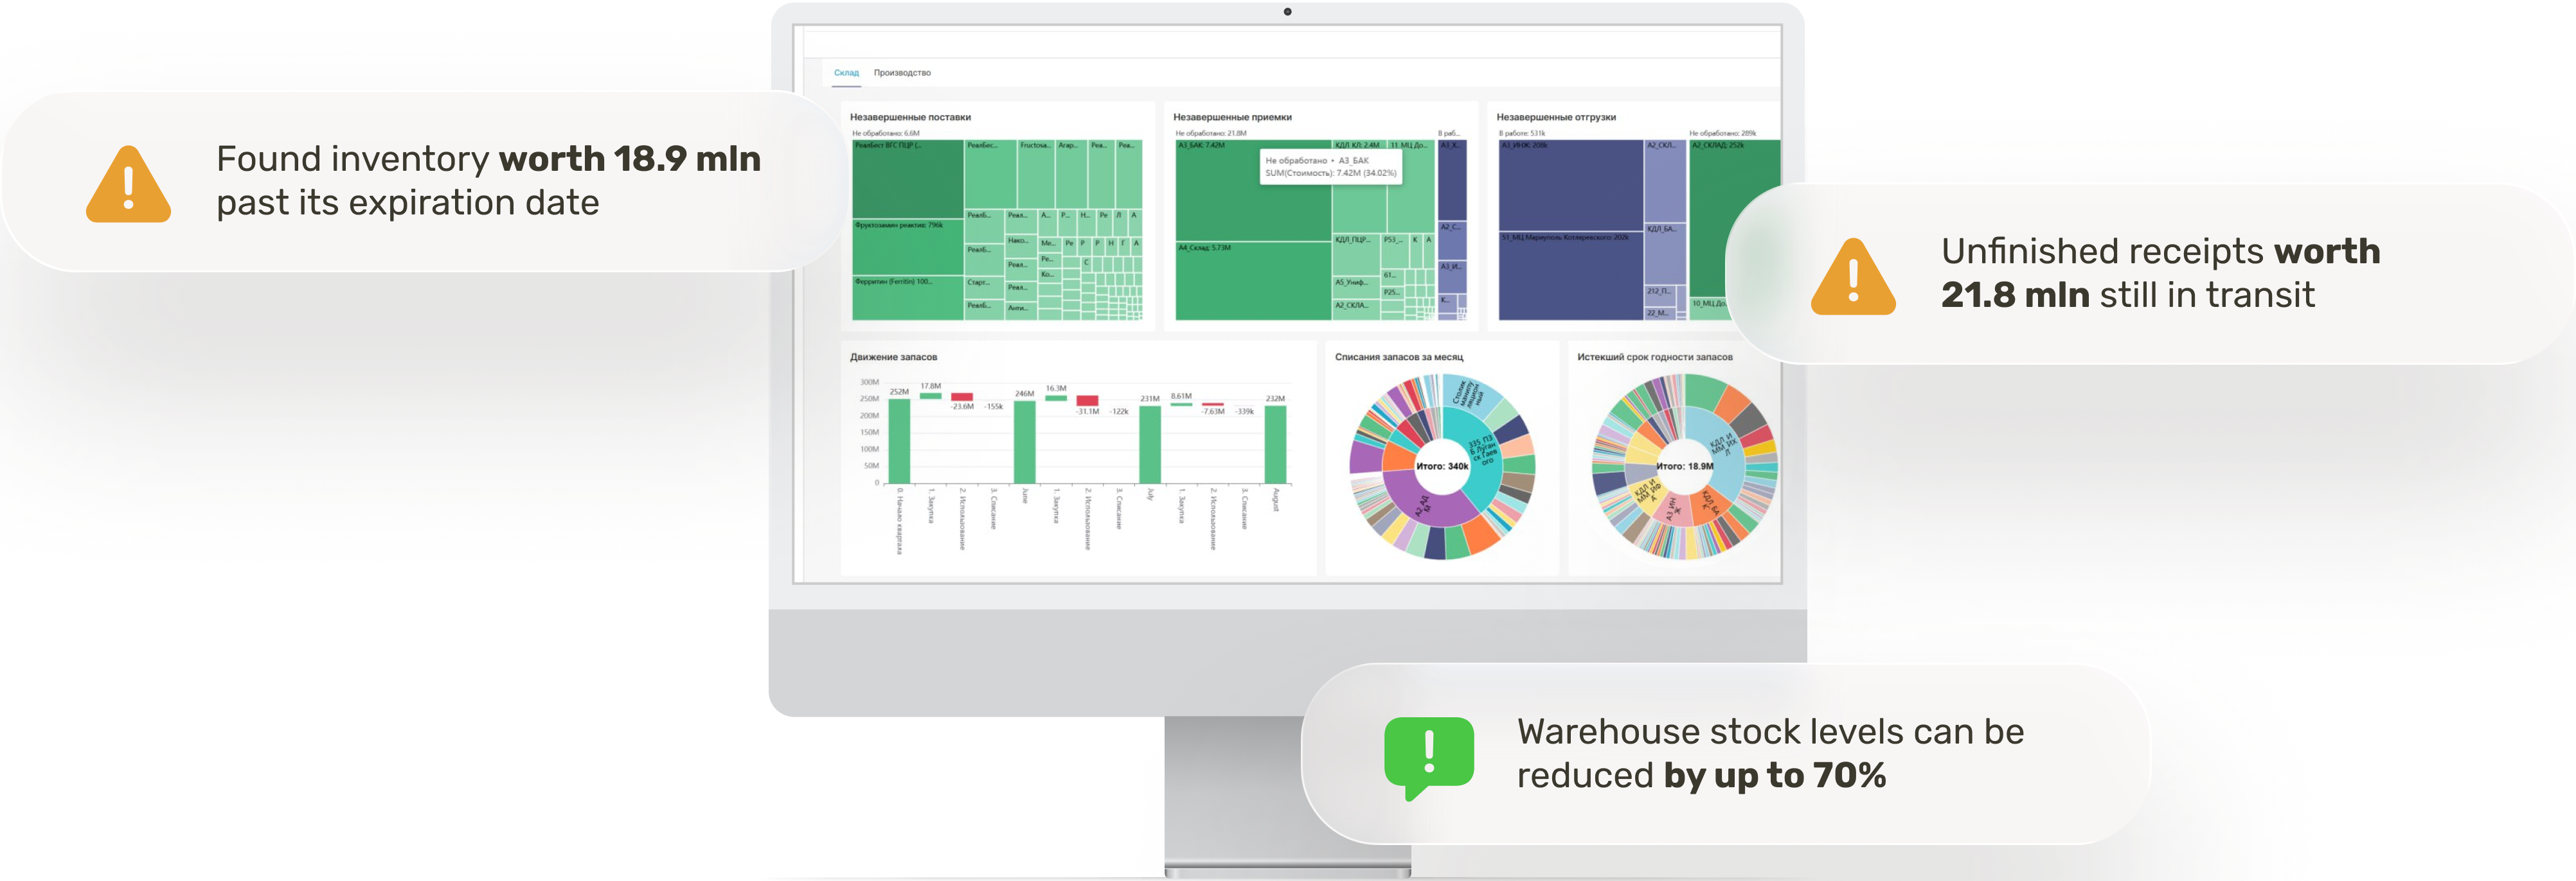Click the Движение запасов chart title
2576x881 pixels.
893,358
